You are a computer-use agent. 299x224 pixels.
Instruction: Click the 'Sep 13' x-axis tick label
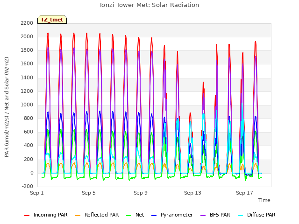tap(192, 193)
